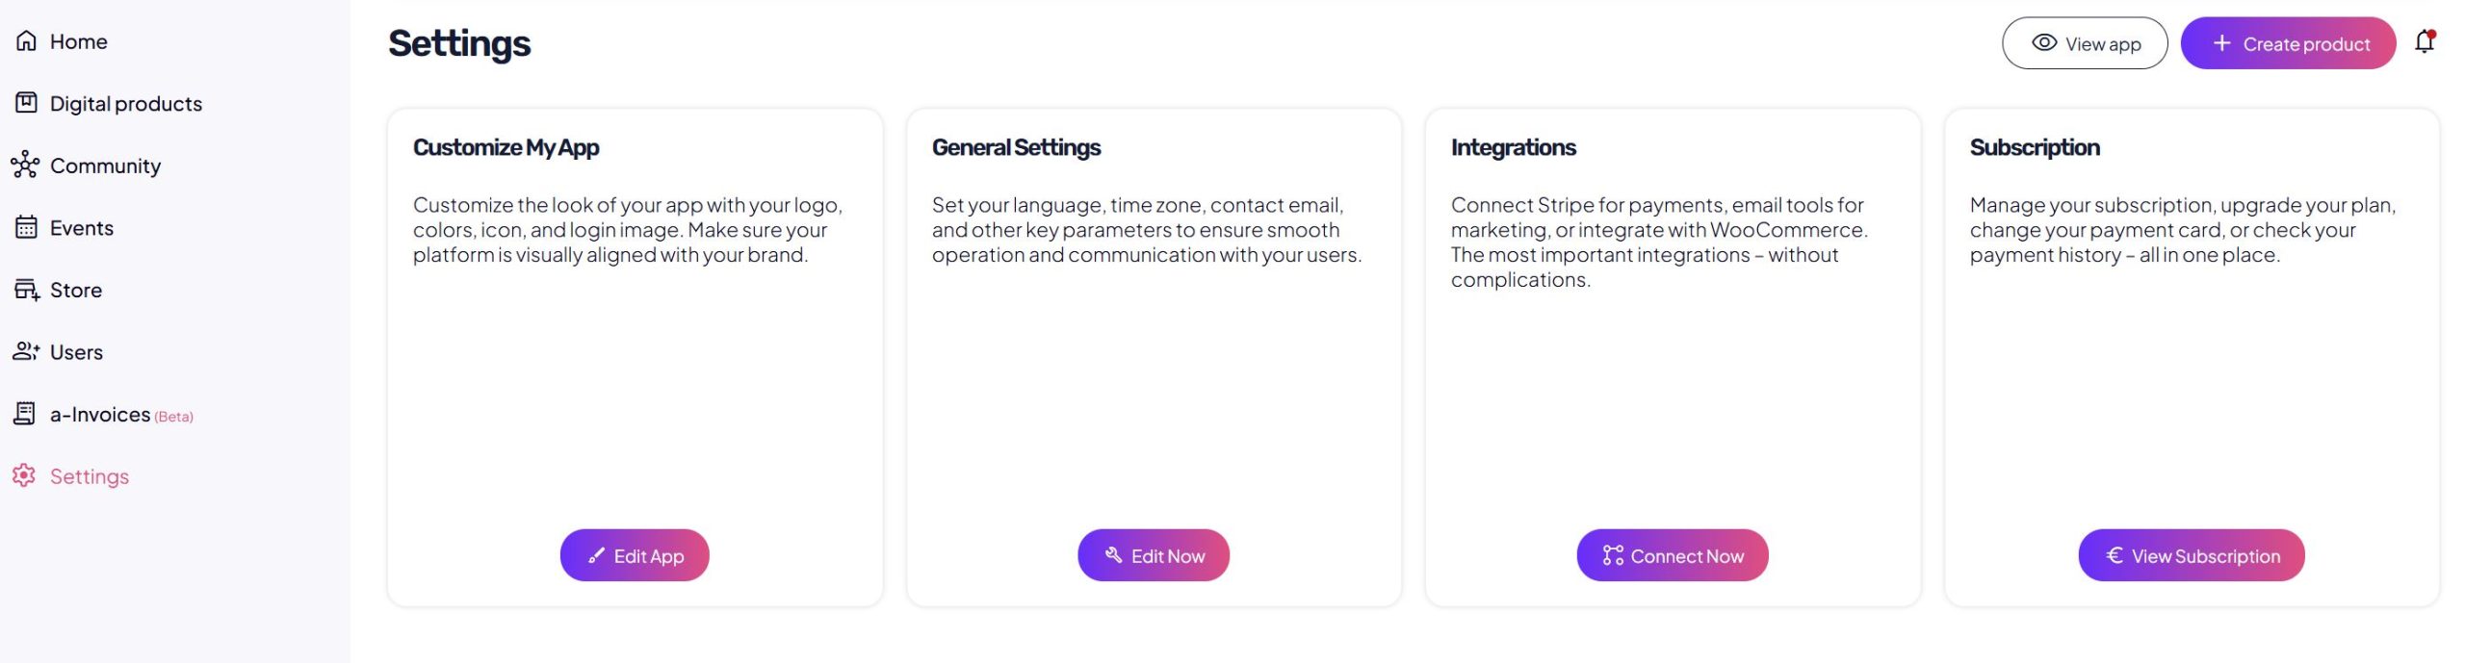Image resolution: width=2465 pixels, height=663 pixels.
Task: Go to the Events section
Action: click(x=82, y=228)
